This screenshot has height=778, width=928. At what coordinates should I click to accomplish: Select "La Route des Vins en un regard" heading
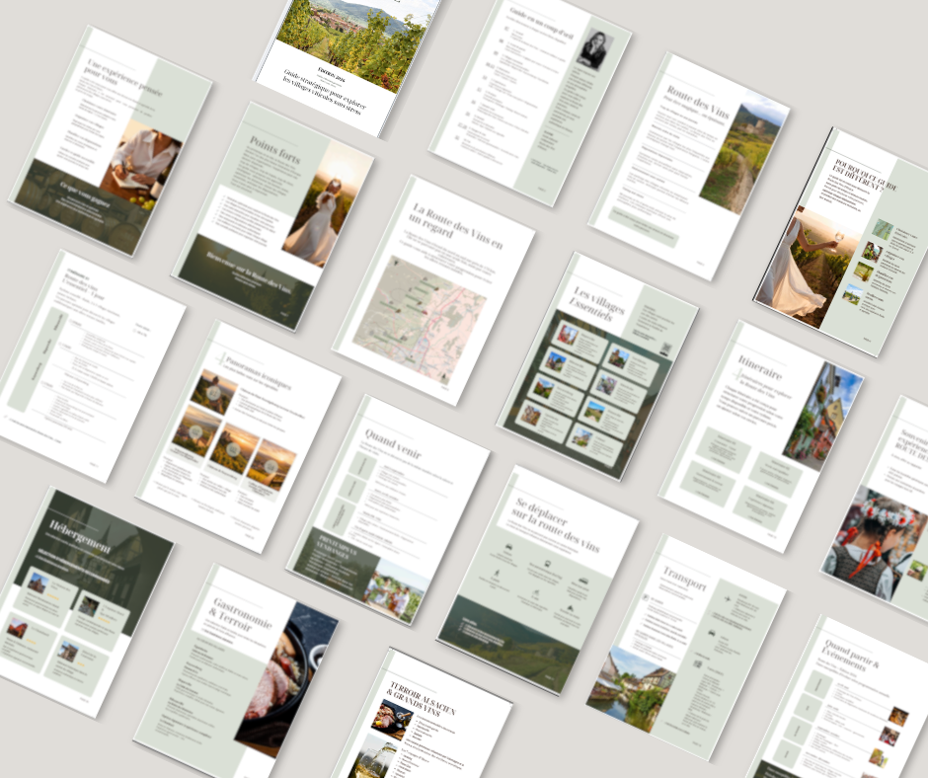[x=455, y=228]
